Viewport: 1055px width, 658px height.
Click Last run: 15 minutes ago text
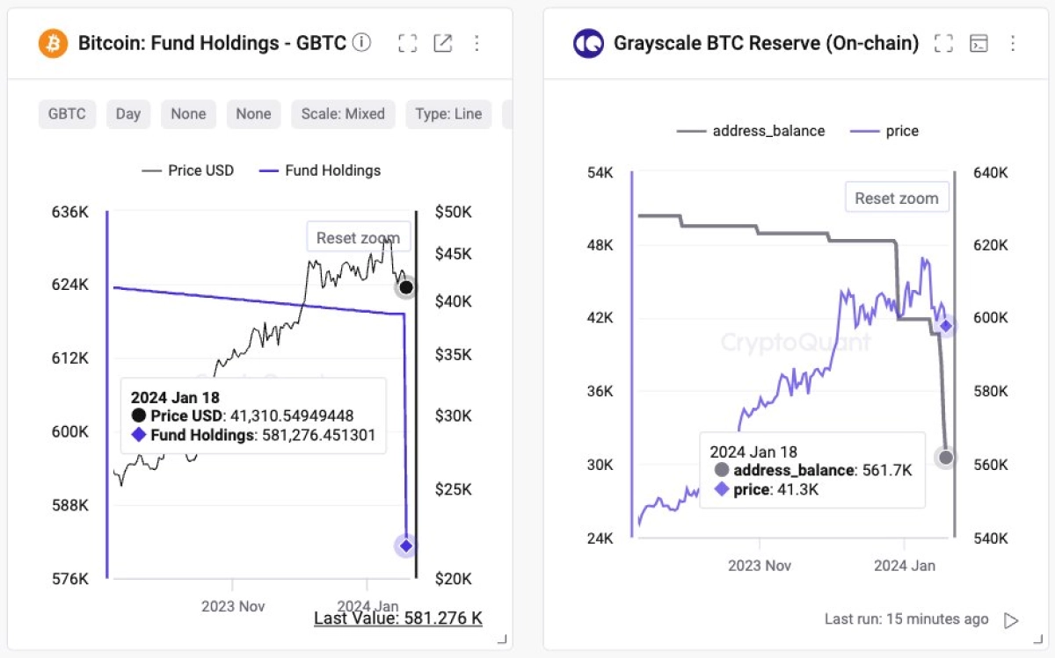click(906, 619)
